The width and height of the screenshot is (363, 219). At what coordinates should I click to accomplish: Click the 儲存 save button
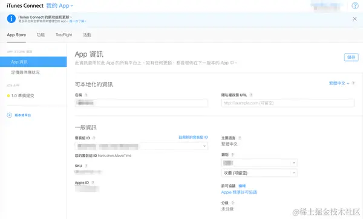click(351, 57)
